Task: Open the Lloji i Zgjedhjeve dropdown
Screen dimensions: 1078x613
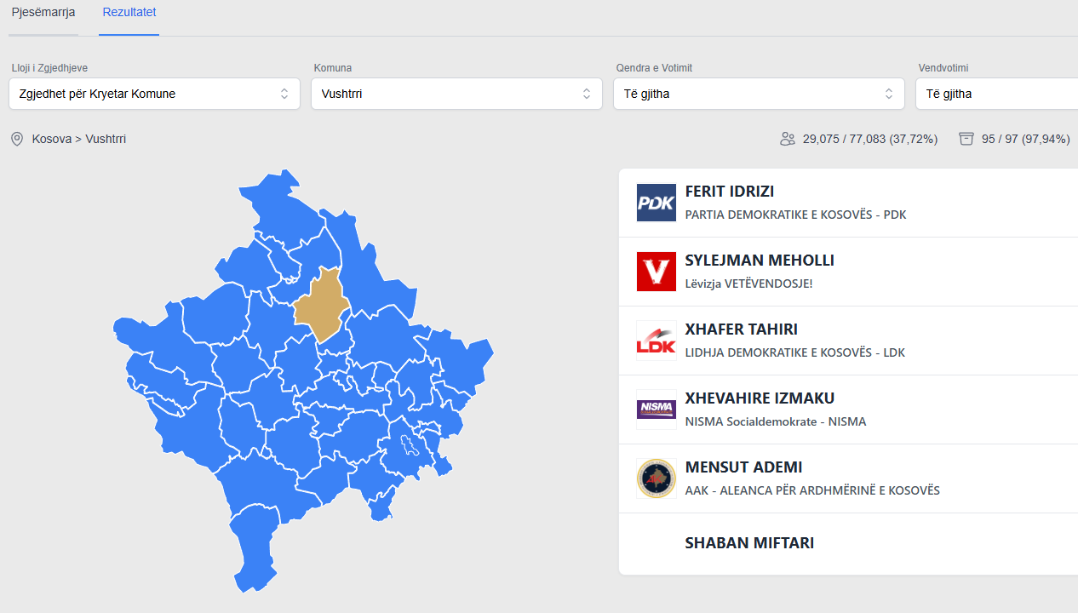Action: pyautogui.click(x=154, y=94)
